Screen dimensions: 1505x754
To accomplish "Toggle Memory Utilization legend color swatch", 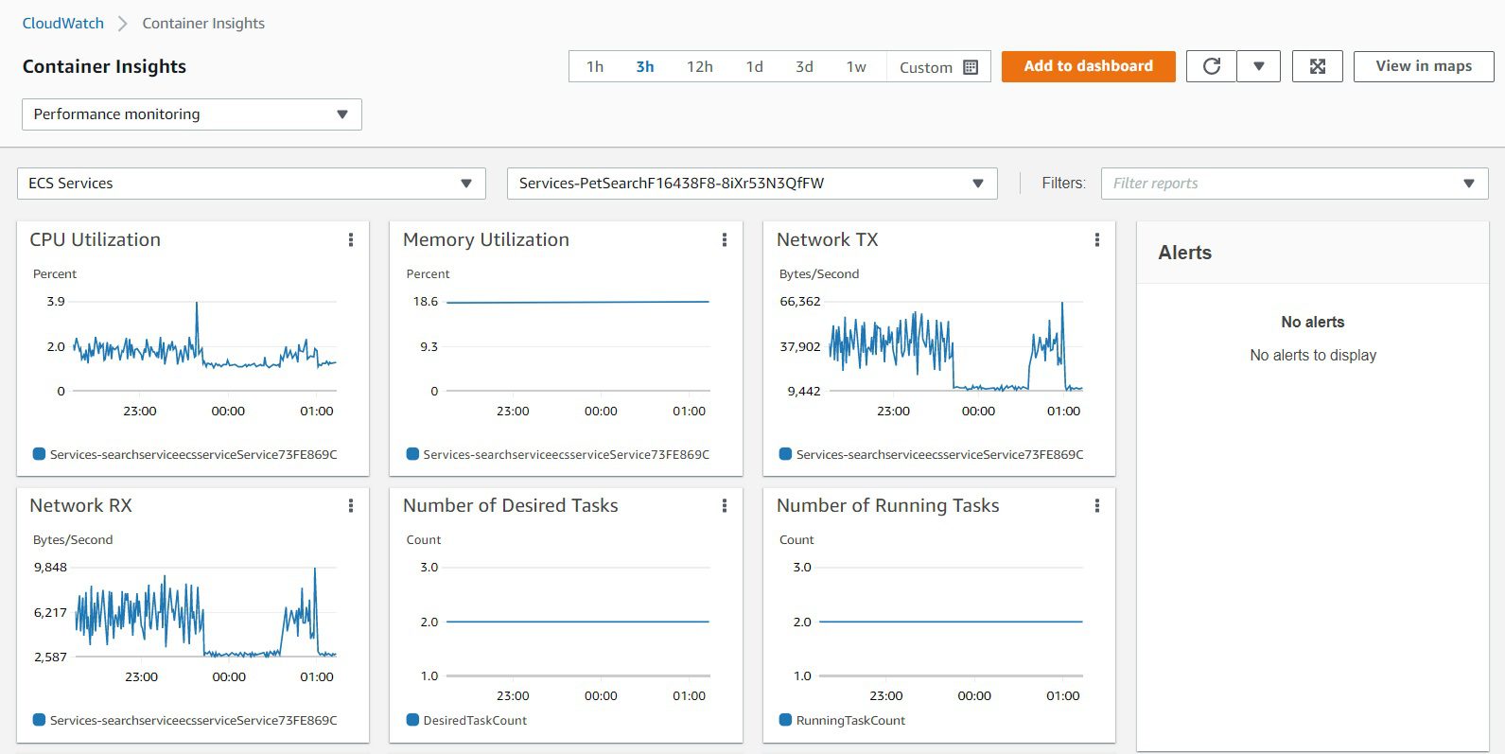I will point(412,454).
